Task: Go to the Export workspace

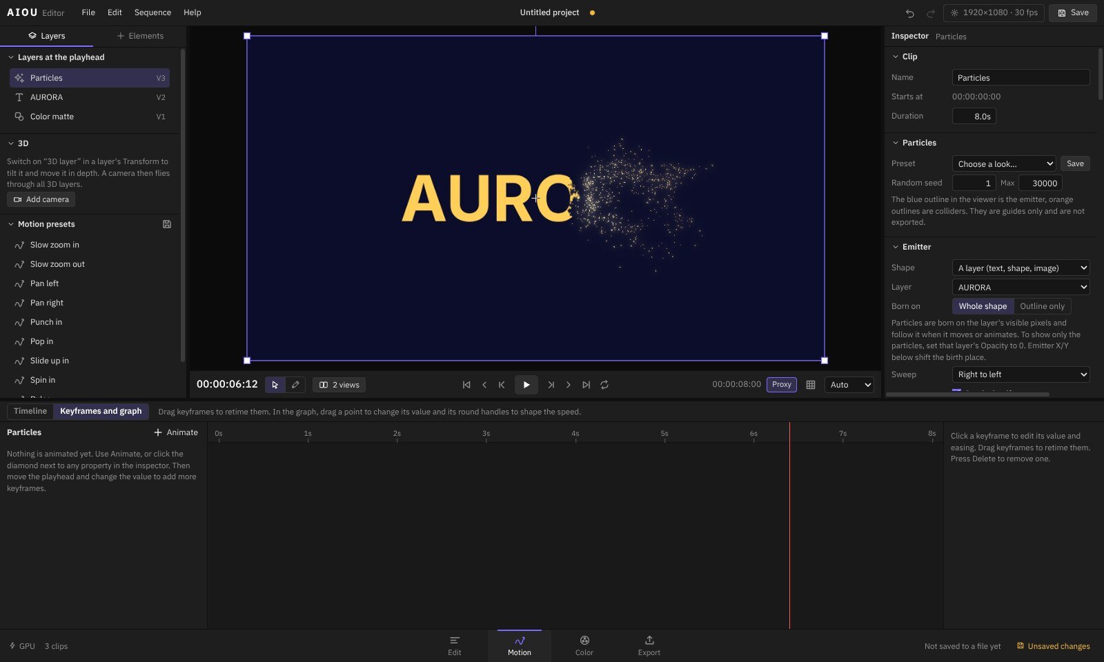Action: coord(649,645)
